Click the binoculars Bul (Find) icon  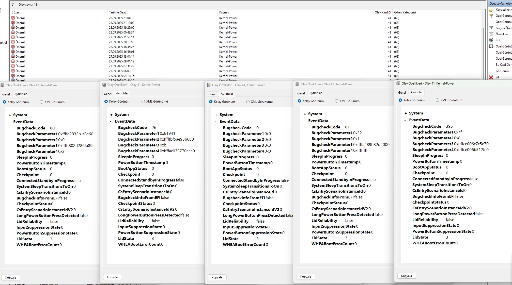click(x=491, y=40)
